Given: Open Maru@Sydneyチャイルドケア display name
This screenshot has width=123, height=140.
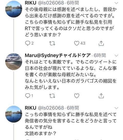Looking at the screenshot, I should point(58,55).
